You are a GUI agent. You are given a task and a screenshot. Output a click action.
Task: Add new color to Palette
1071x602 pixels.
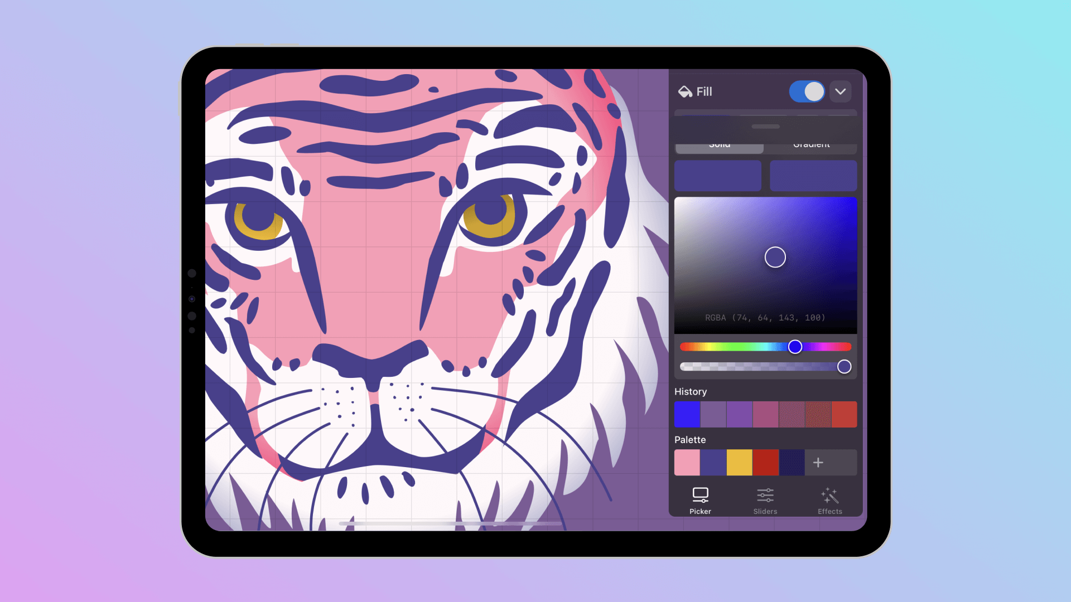(819, 462)
